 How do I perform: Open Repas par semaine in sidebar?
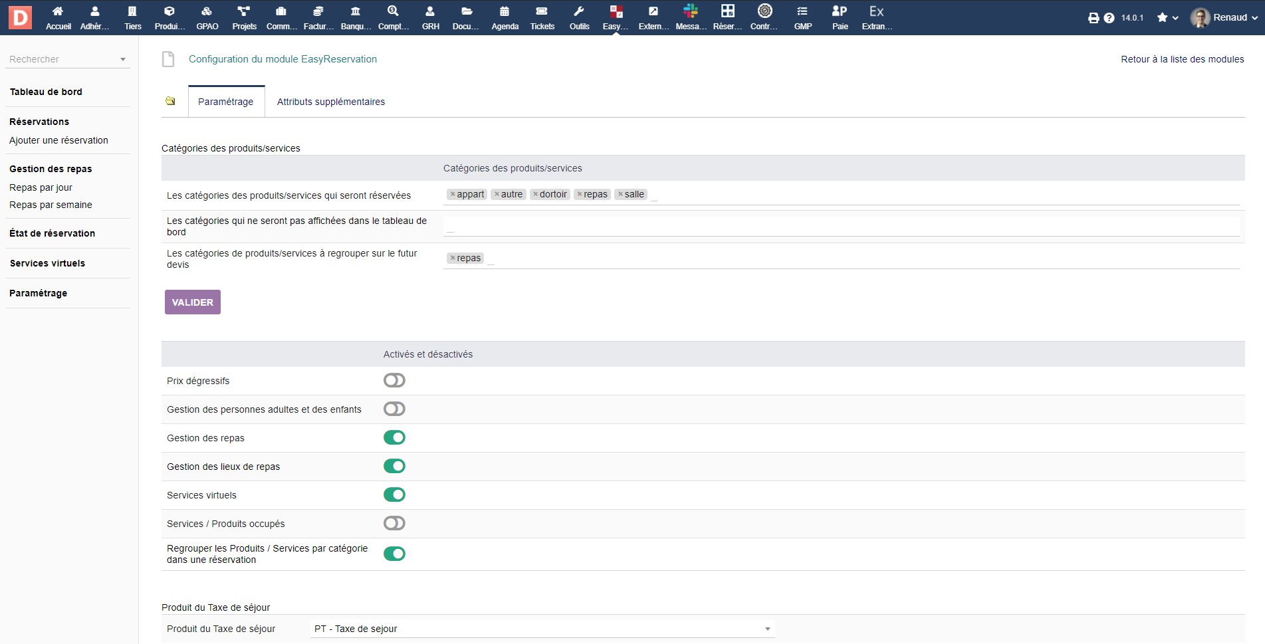[51, 205]
